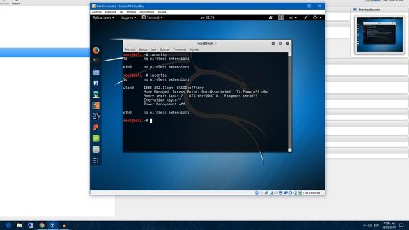
Task: Open Archivo menu in VirtualBox window
Action: pyautogui.click(x=96, y=12)
